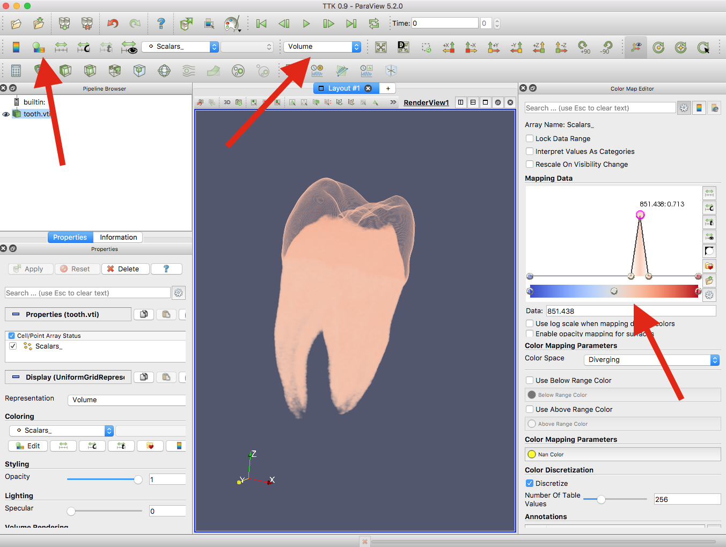Toggle visibility eye for tooth.vti
Screen dimensions: 726x547
[x=6, y=114]
